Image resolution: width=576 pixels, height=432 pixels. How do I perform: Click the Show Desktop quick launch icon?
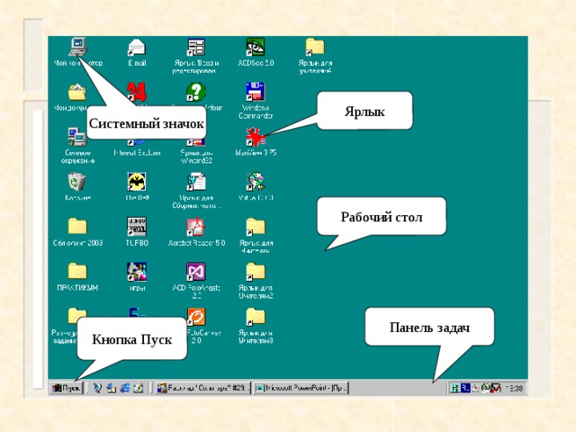[139, 388]
